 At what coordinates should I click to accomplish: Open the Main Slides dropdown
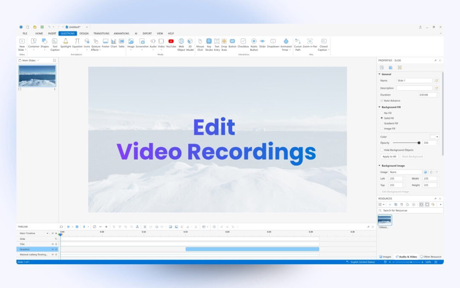pyautogui.click(x=38, y=61)
